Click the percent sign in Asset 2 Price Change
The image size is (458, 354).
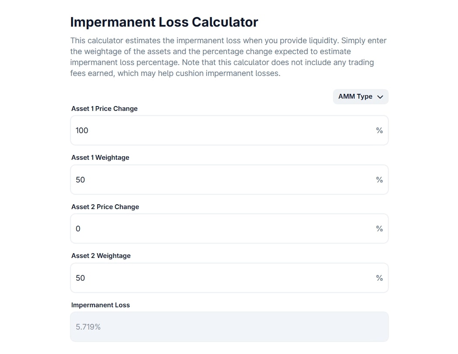(379, 228)
